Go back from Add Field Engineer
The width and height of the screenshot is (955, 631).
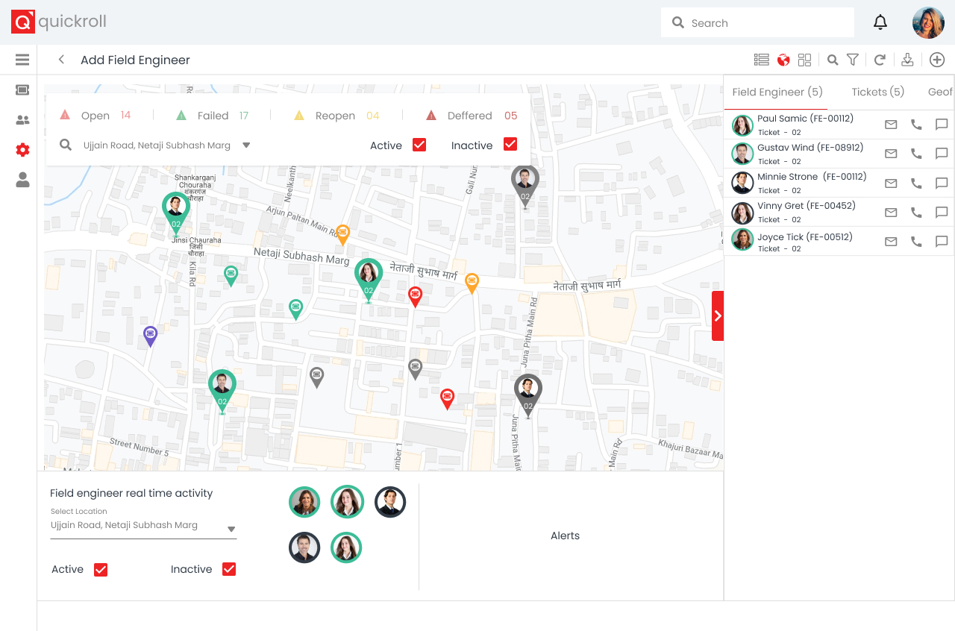click(61, 60)
